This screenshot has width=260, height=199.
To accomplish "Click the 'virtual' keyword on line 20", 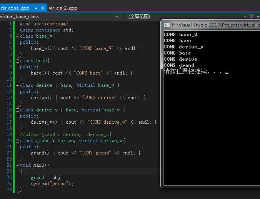I will pos(88,141).
